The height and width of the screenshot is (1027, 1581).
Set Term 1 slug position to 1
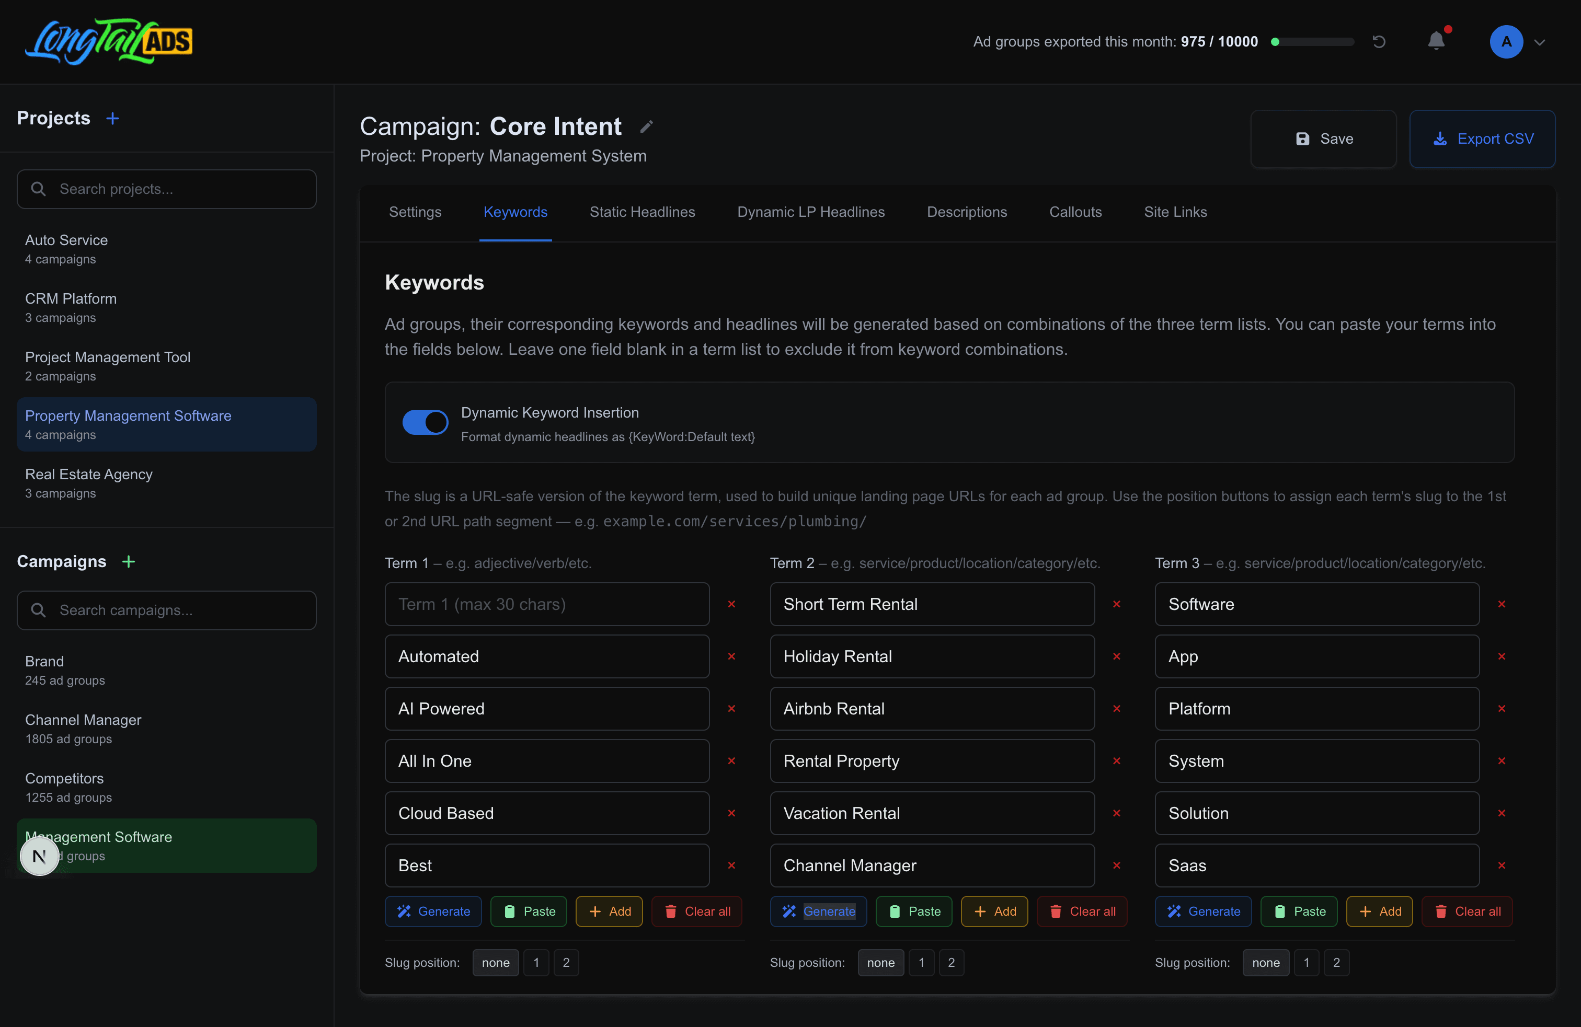[536, 963]
